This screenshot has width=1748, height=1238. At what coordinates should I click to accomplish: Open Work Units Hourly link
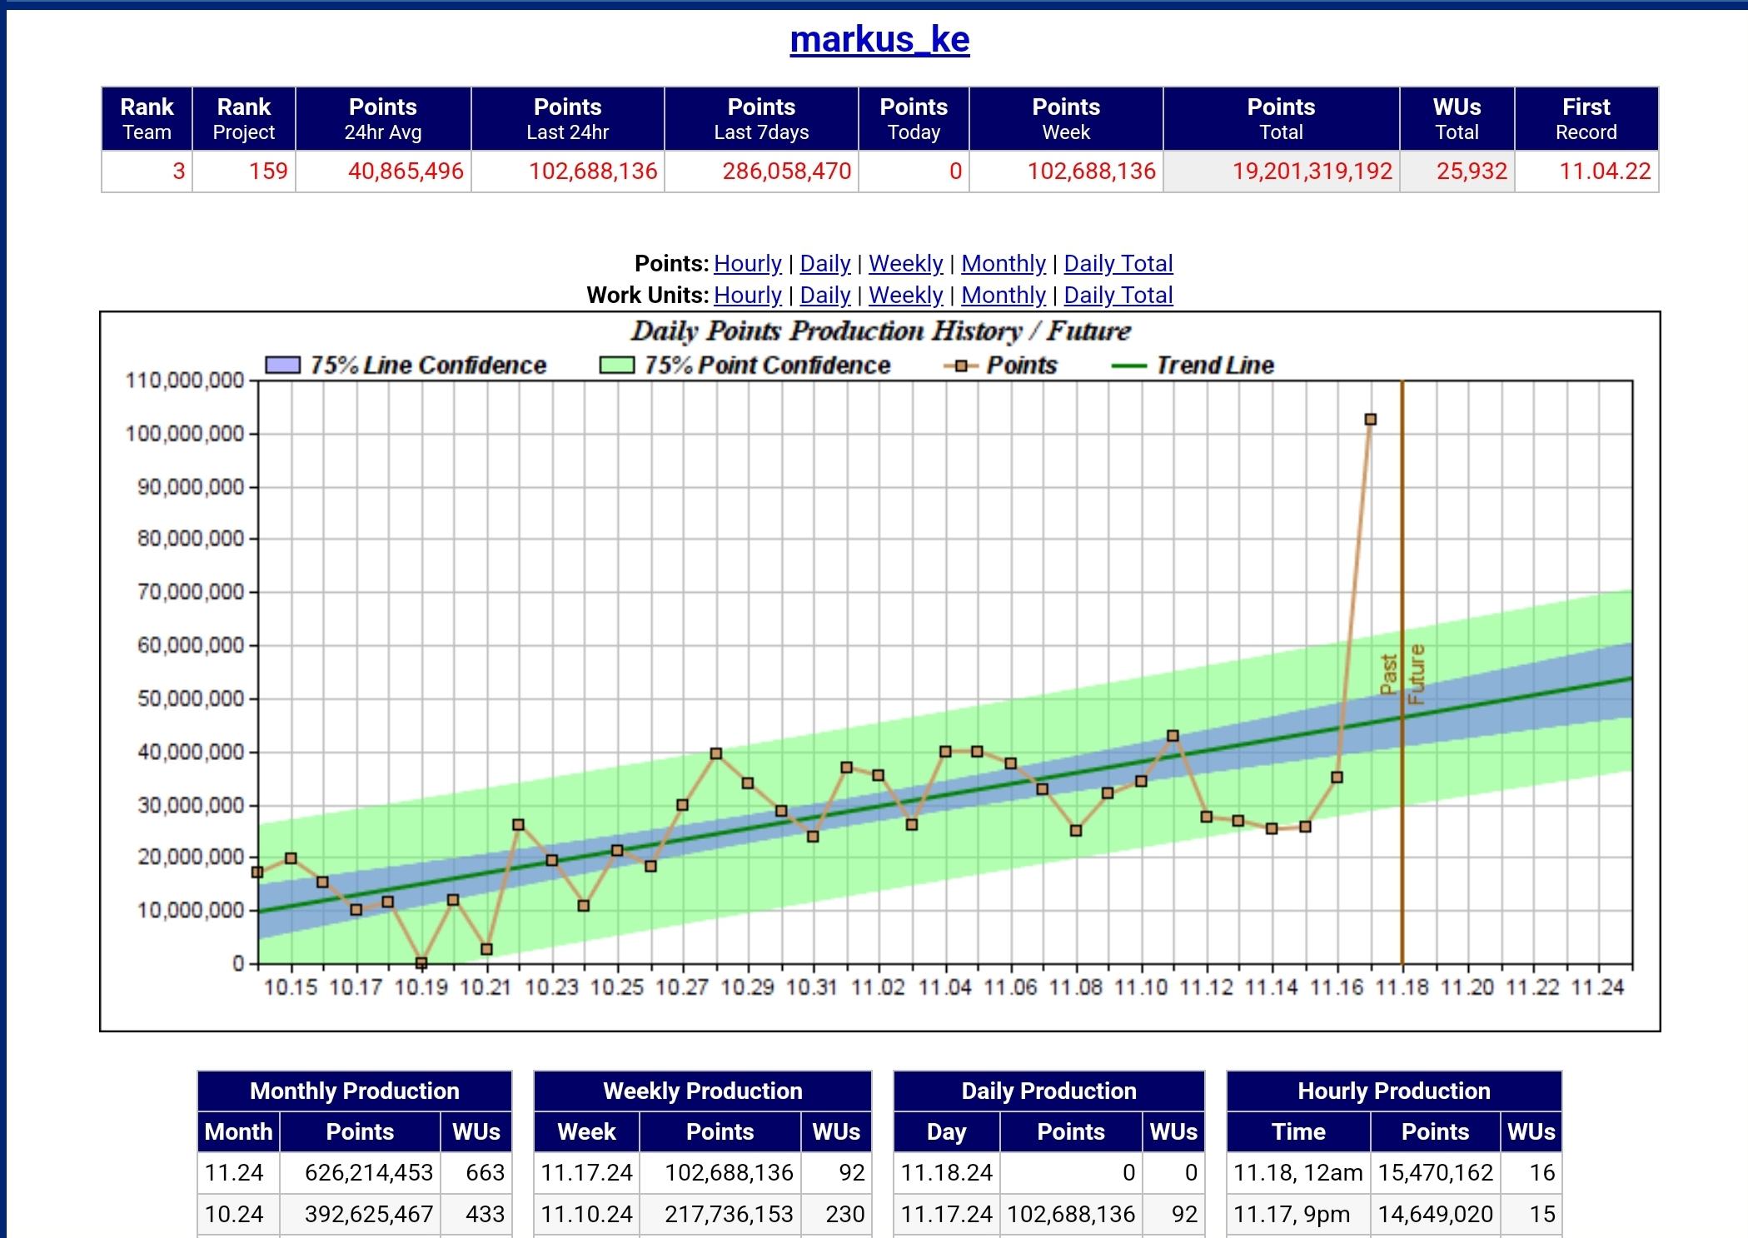pos(747,295)
